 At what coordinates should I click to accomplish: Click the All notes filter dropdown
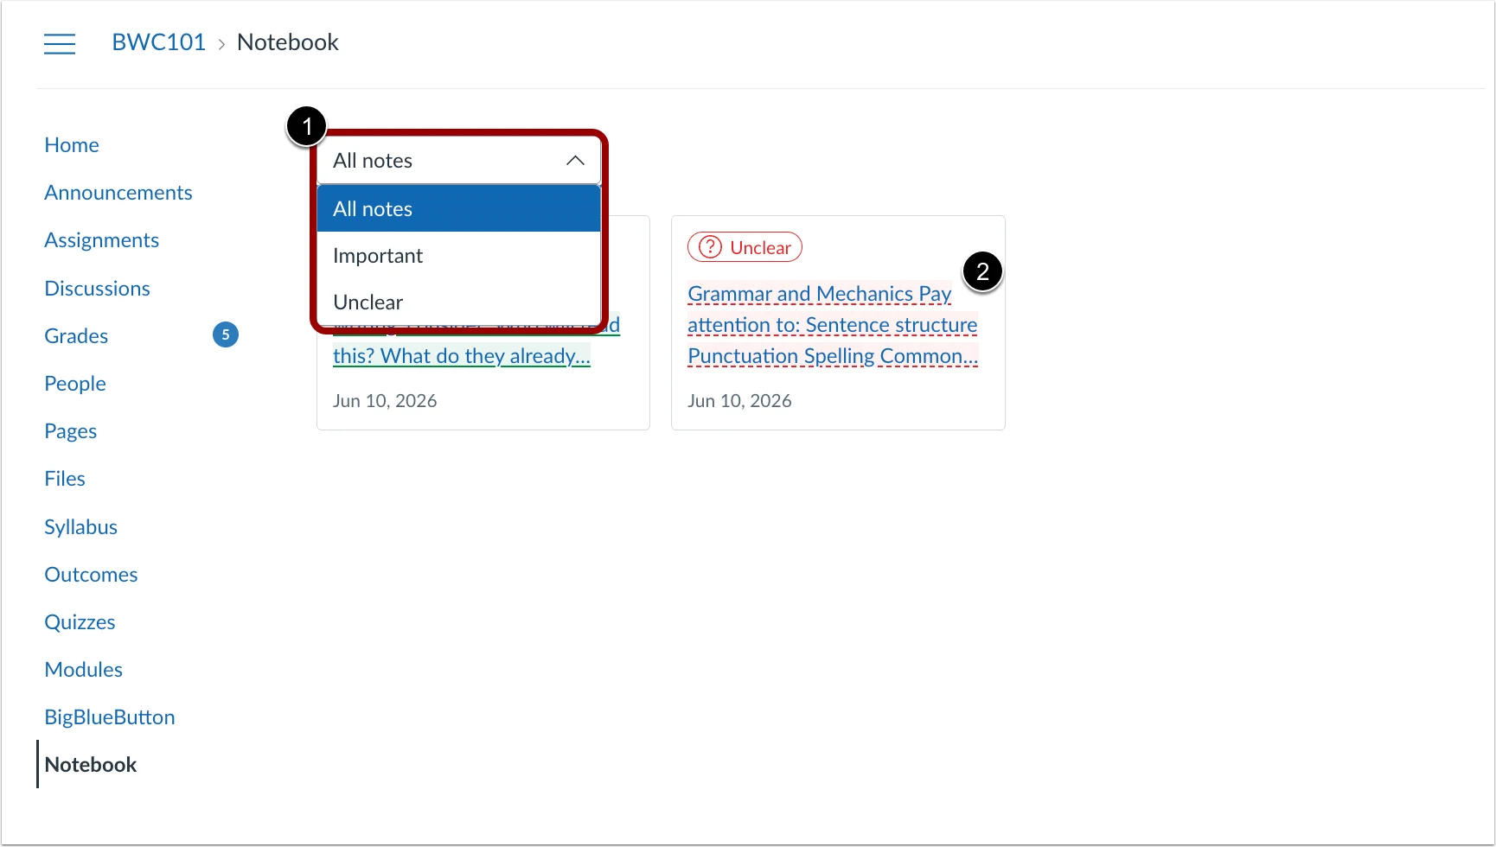(458, 161)
